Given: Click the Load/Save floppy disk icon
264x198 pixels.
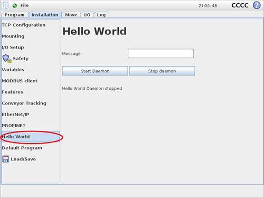Looking at the screenshot, I should coord(6,159).
